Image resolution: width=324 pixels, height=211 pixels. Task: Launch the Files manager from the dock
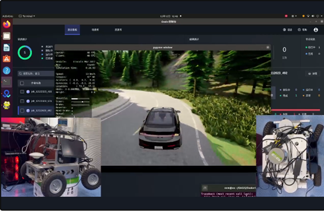coord(6,36)
